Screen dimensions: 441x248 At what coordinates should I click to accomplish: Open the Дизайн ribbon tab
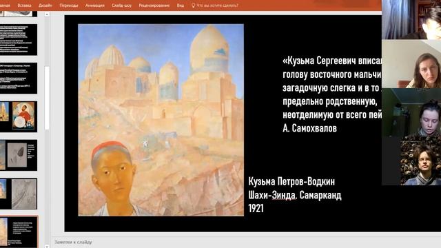point(45,6)
